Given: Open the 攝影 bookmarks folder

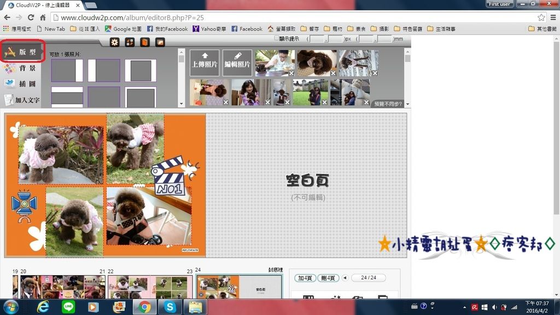Looking at the screenshot, I should coord(380,28).
